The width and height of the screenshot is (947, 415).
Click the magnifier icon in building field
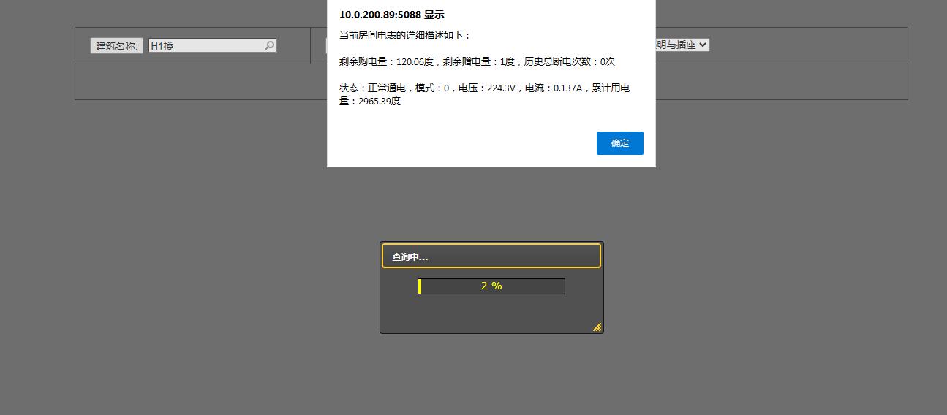coord(269,45)
